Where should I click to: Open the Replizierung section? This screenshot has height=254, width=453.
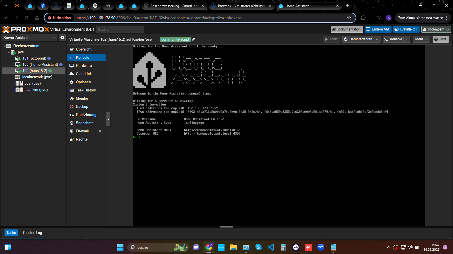point(86,115)
